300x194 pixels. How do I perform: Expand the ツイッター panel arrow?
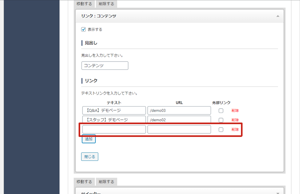point(278,193)
